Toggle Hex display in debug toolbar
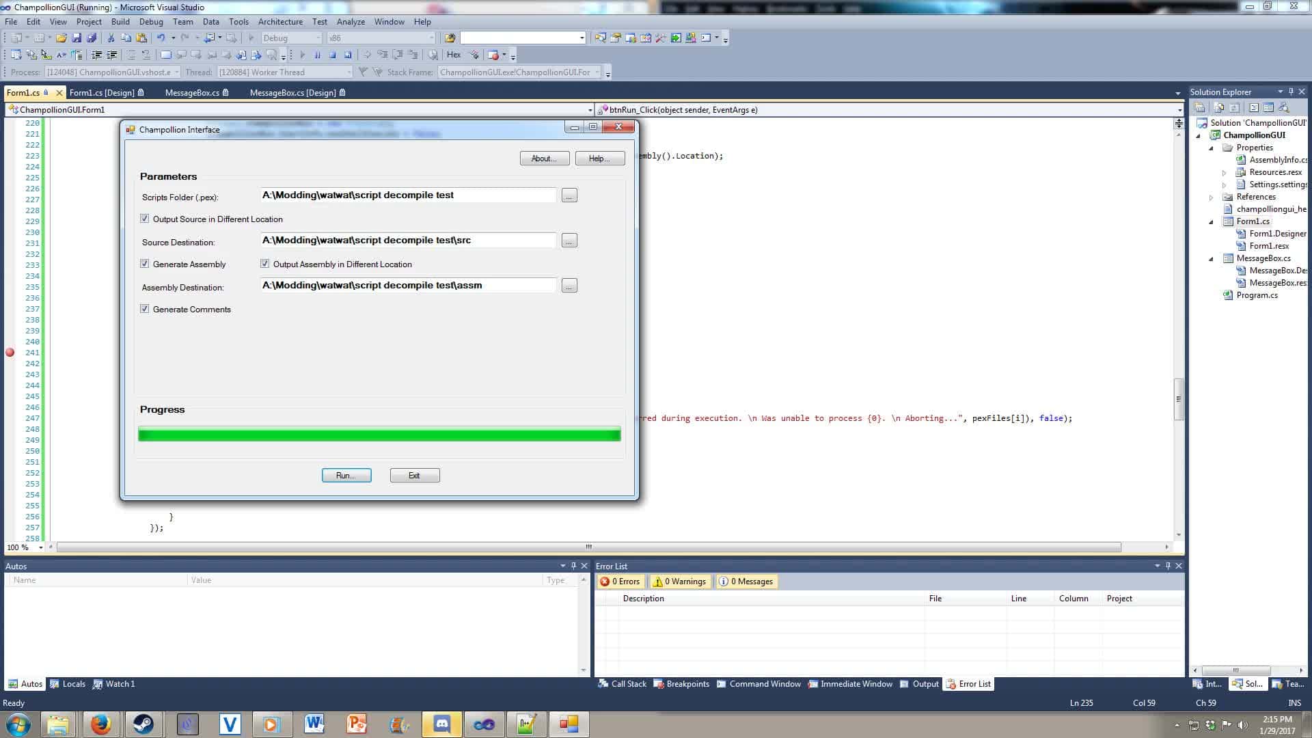The width and height of the screenshot is (1312, 738). click(454, 55)
